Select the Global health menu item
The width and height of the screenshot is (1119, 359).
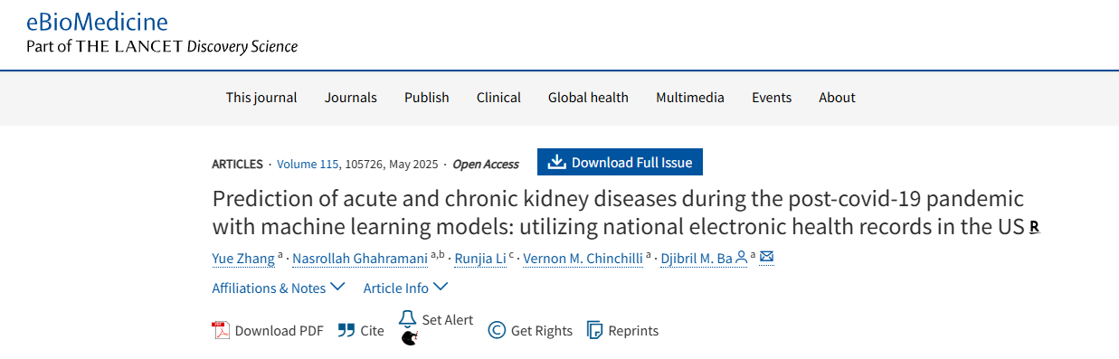point(588,98)
